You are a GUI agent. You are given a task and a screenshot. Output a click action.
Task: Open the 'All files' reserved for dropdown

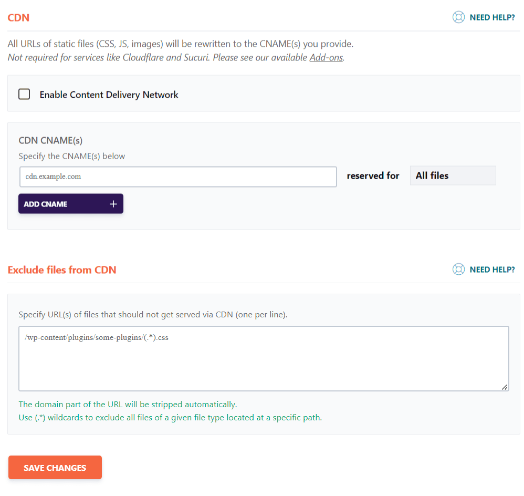click(453, 175)
